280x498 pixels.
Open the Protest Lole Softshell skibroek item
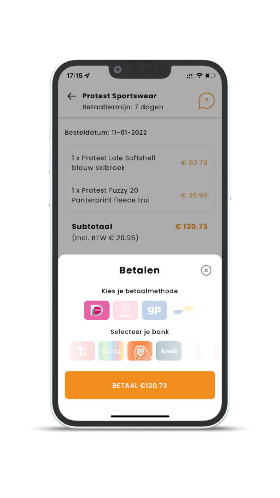pos(140,163)
